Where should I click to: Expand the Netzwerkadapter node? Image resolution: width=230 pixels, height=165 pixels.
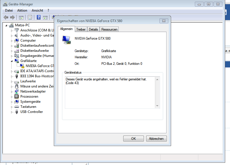coord(12,92)
